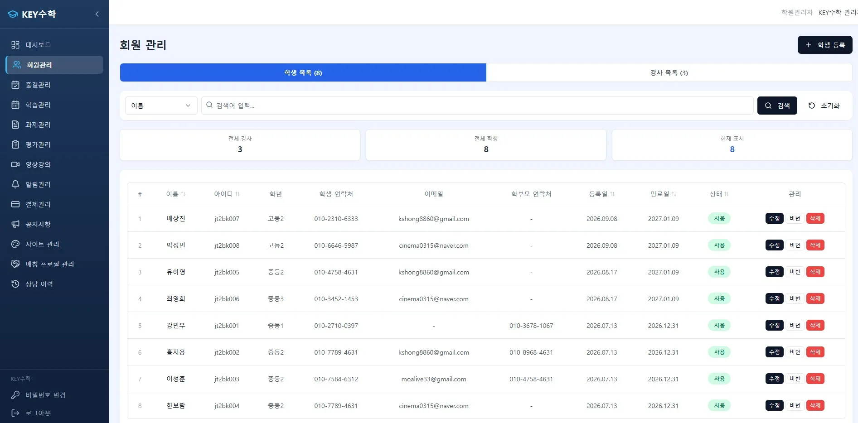Click the 전체 학생 8 summary card

point(486,145)
